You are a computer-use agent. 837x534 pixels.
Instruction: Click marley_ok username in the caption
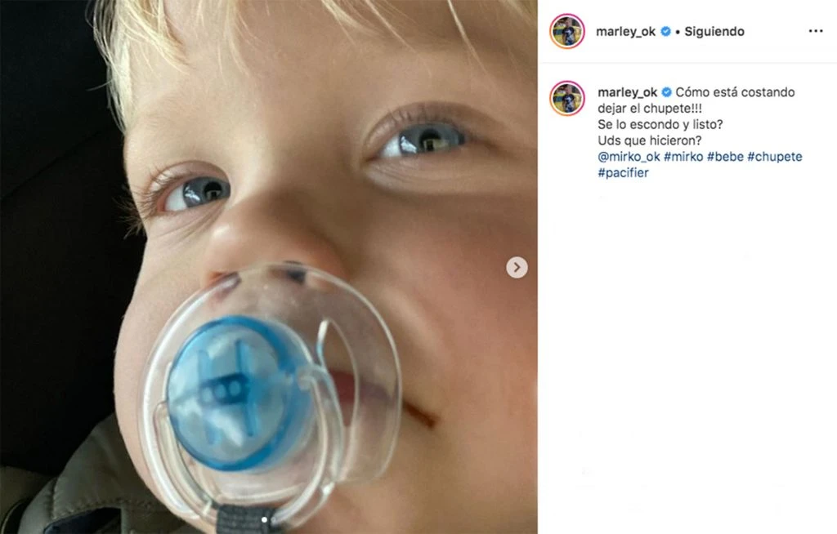627,92
